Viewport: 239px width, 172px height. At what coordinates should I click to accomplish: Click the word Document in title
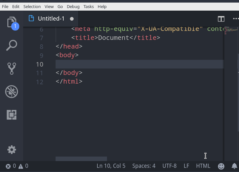coord(114,38)
